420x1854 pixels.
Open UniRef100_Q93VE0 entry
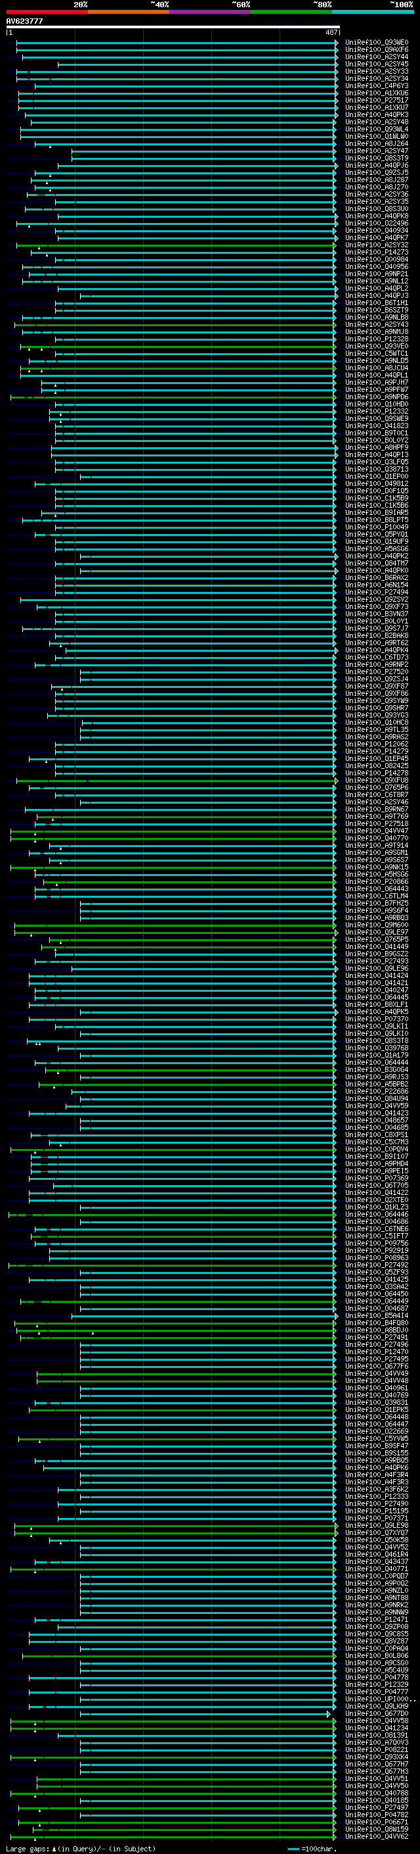tap(377, 346)
